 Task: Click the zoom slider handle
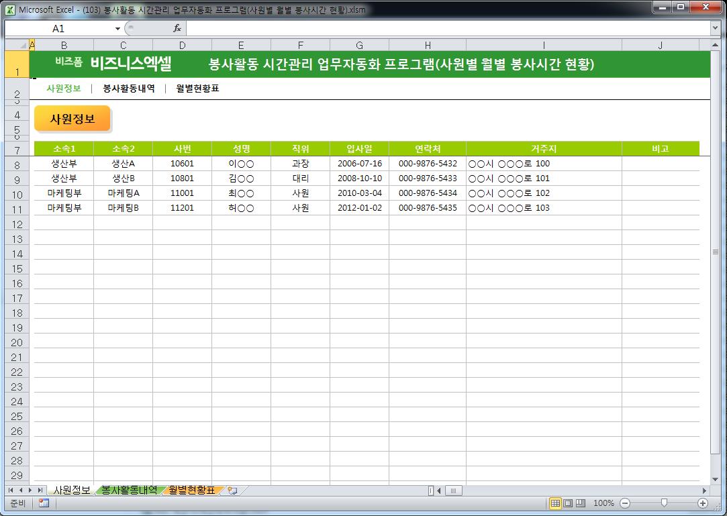click(x=664, y=503)
